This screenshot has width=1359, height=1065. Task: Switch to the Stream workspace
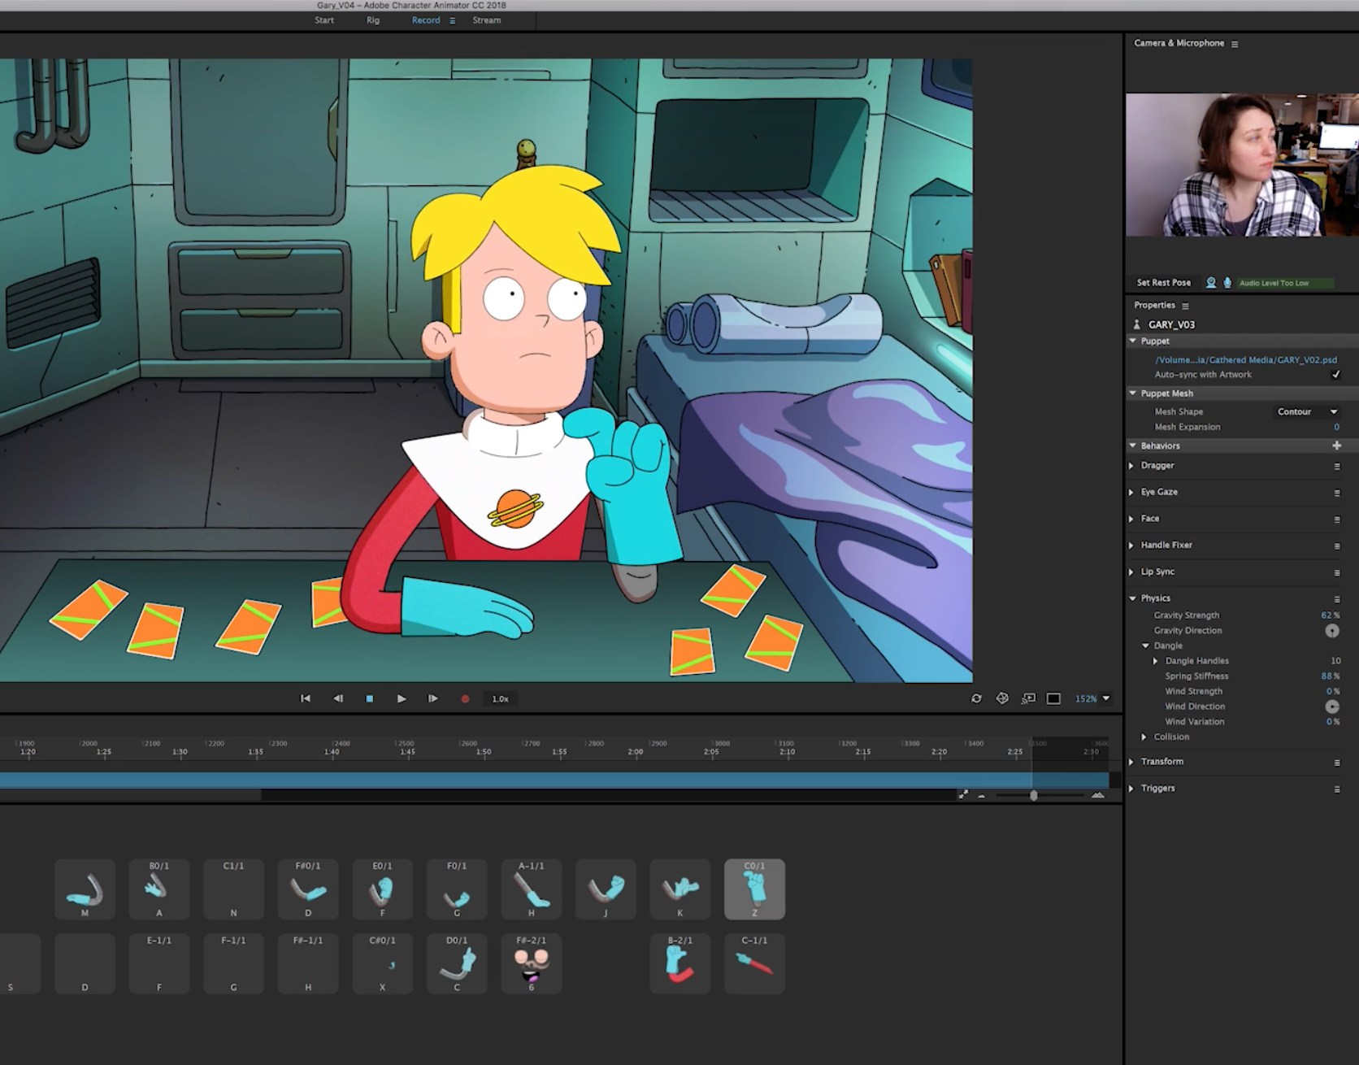point(487,20)
